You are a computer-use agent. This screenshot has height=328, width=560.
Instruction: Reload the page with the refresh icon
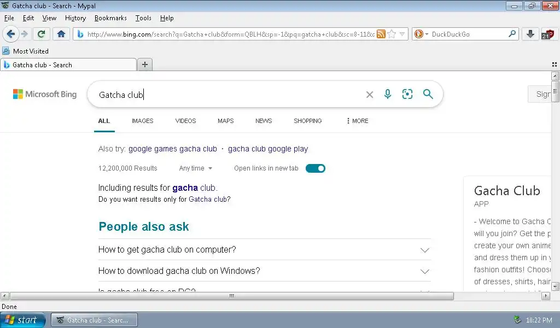tap(41, 34)
